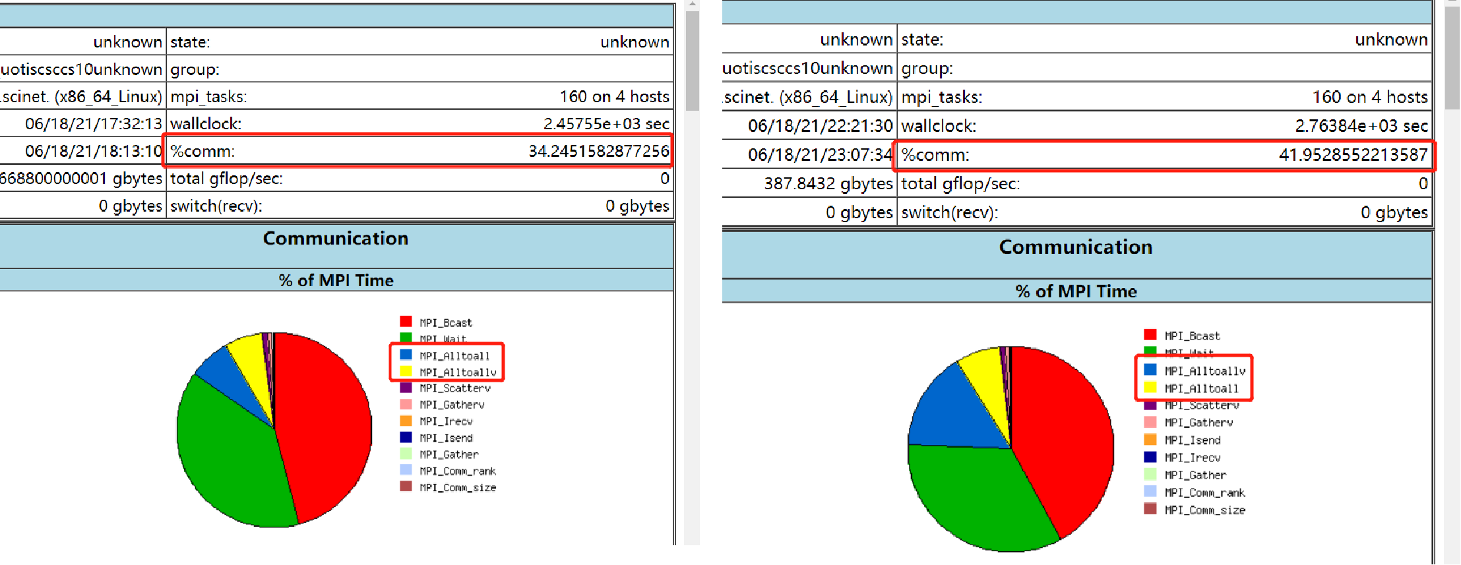Click MPI_Isend orange swatch in right legend
Image resolution: width=1461 pixels, height=565 pixels.
click(1150, 440)
